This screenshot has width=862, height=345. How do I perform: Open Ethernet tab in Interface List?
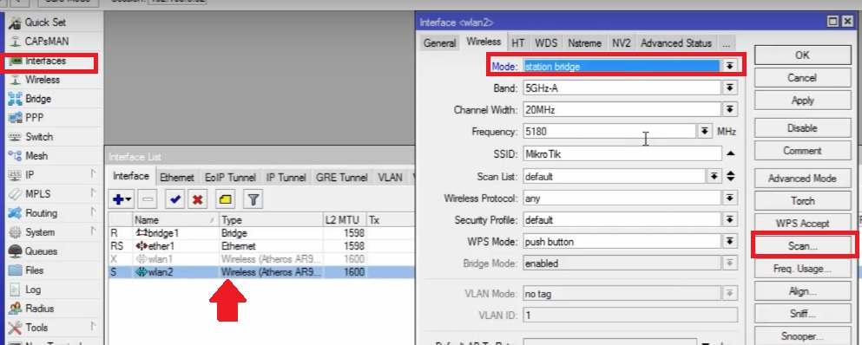pos(177,178)
